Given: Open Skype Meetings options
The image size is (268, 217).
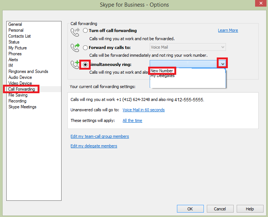Looking at the screenshot, I should click(x=22, y=107).
